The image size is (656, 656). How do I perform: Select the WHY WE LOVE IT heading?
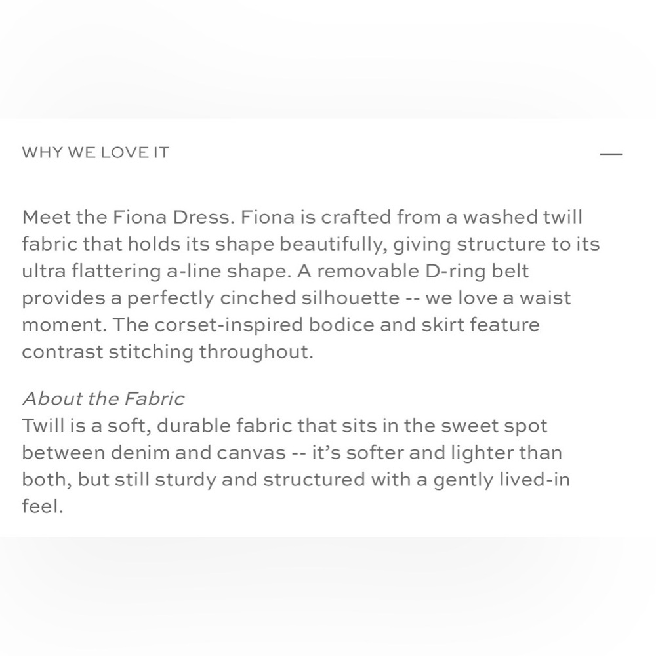[x=96, y=153]
